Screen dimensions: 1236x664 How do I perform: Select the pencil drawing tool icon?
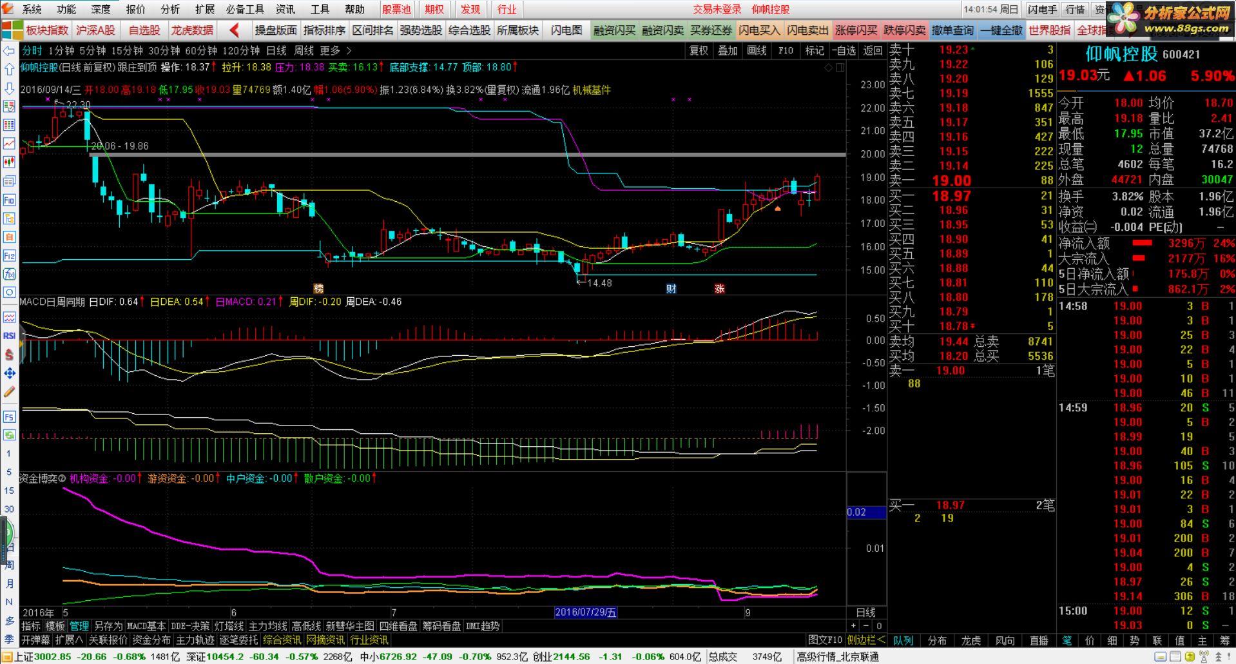9,391
